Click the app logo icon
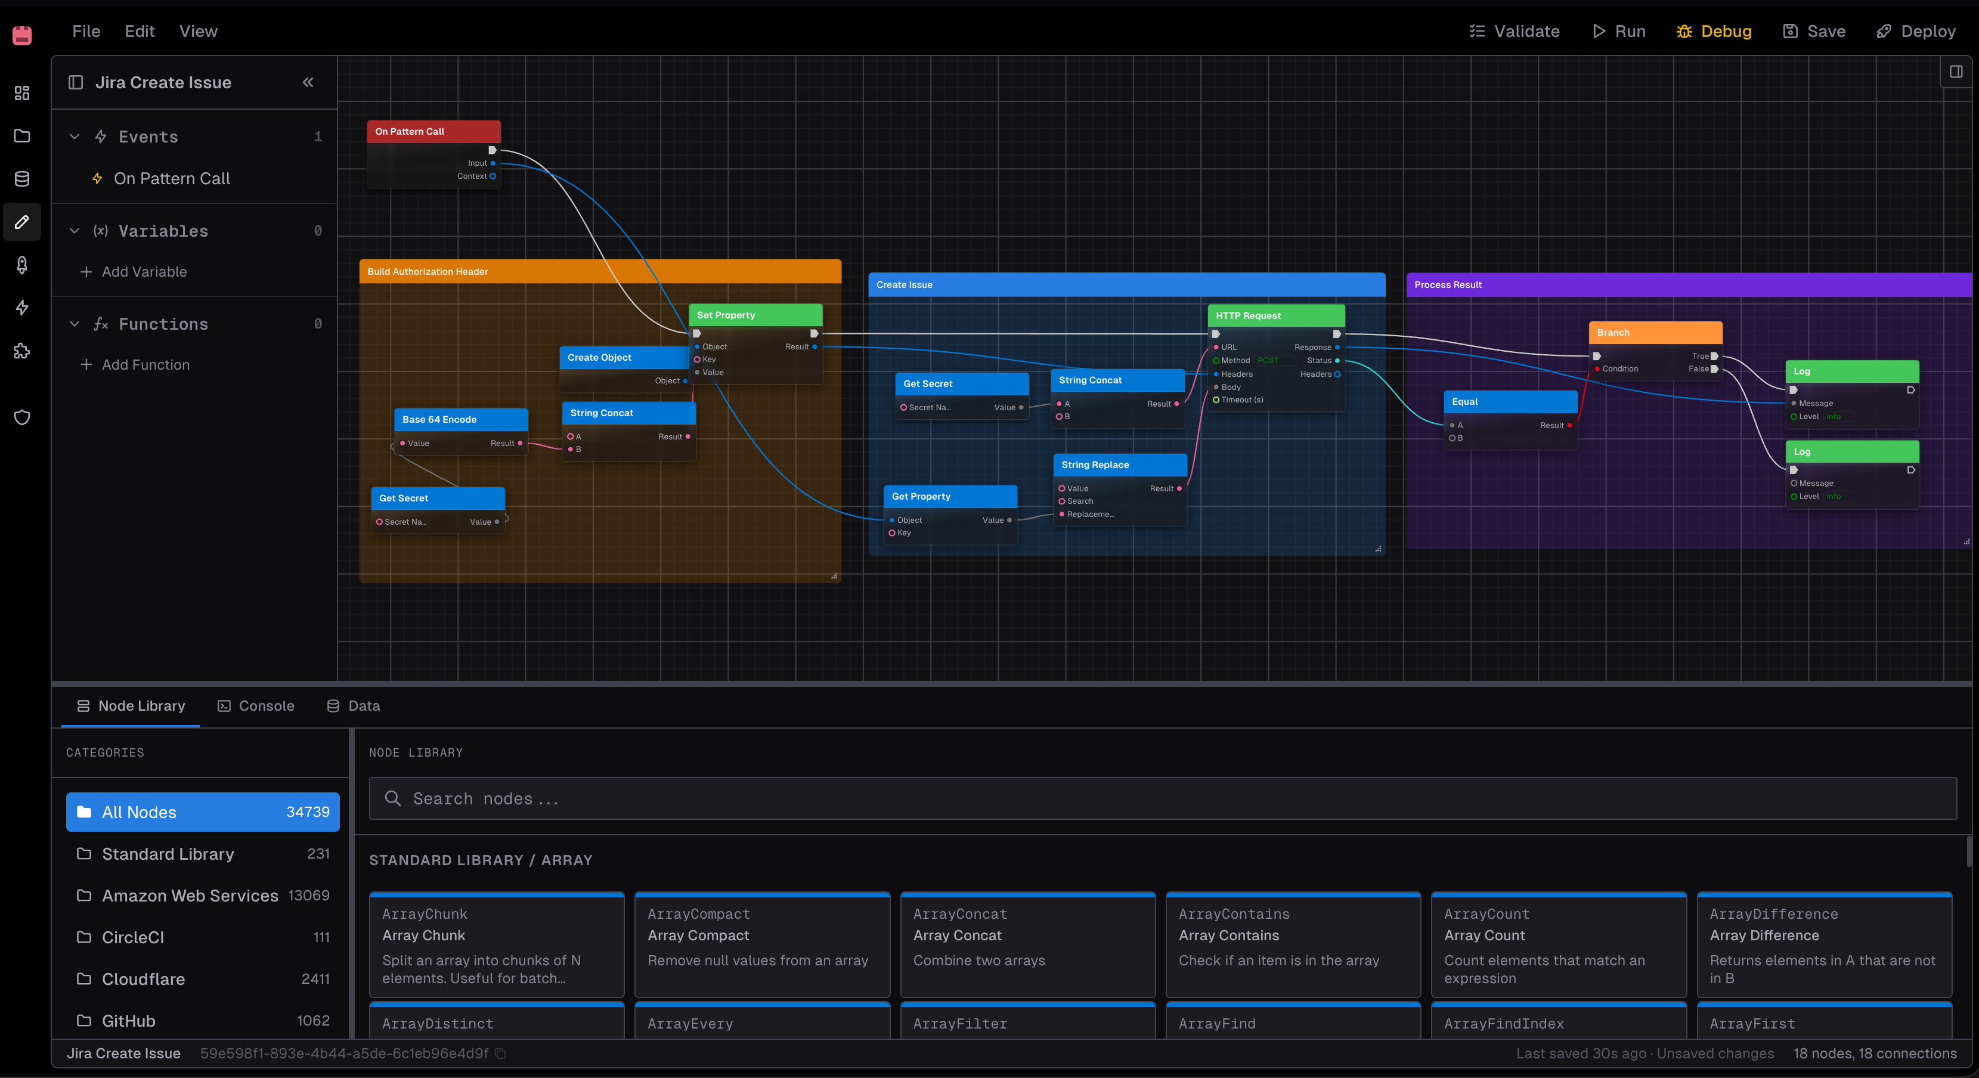The height and width of the screenshot is (1078, 1979). [22, 35]
